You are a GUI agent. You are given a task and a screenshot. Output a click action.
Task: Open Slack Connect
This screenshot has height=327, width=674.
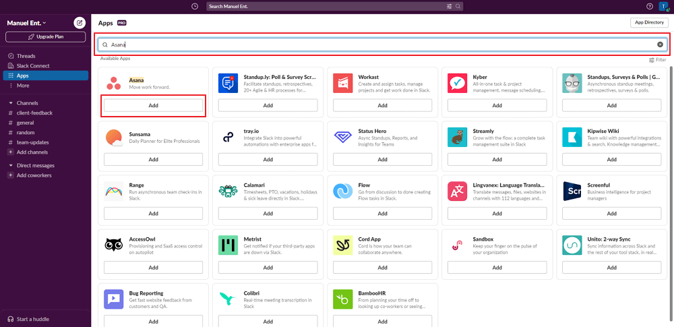(46, 66)
